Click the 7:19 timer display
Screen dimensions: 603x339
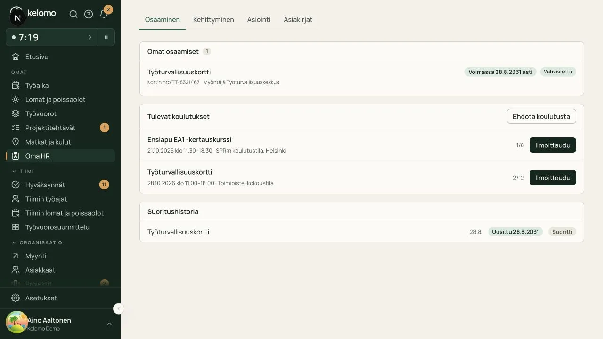click(29, 37)
